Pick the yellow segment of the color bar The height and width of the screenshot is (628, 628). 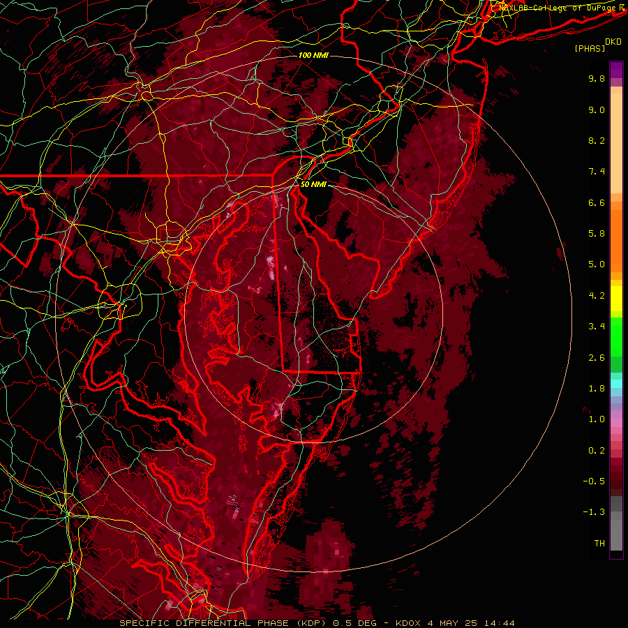[616, 299]
